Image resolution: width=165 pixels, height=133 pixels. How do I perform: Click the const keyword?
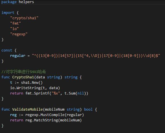point(7,50)
